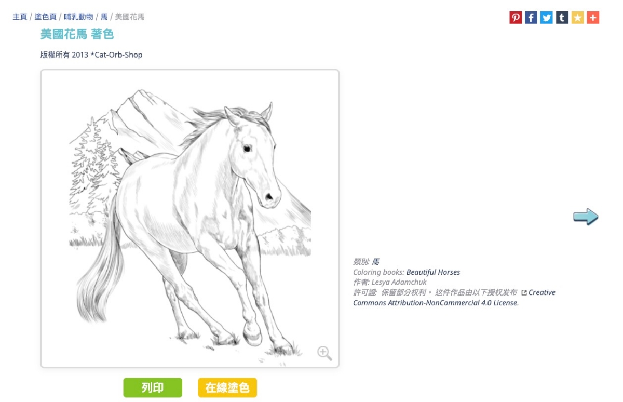
Task: Click the yellow 在線塗色 button
Action: pos(227,387)
